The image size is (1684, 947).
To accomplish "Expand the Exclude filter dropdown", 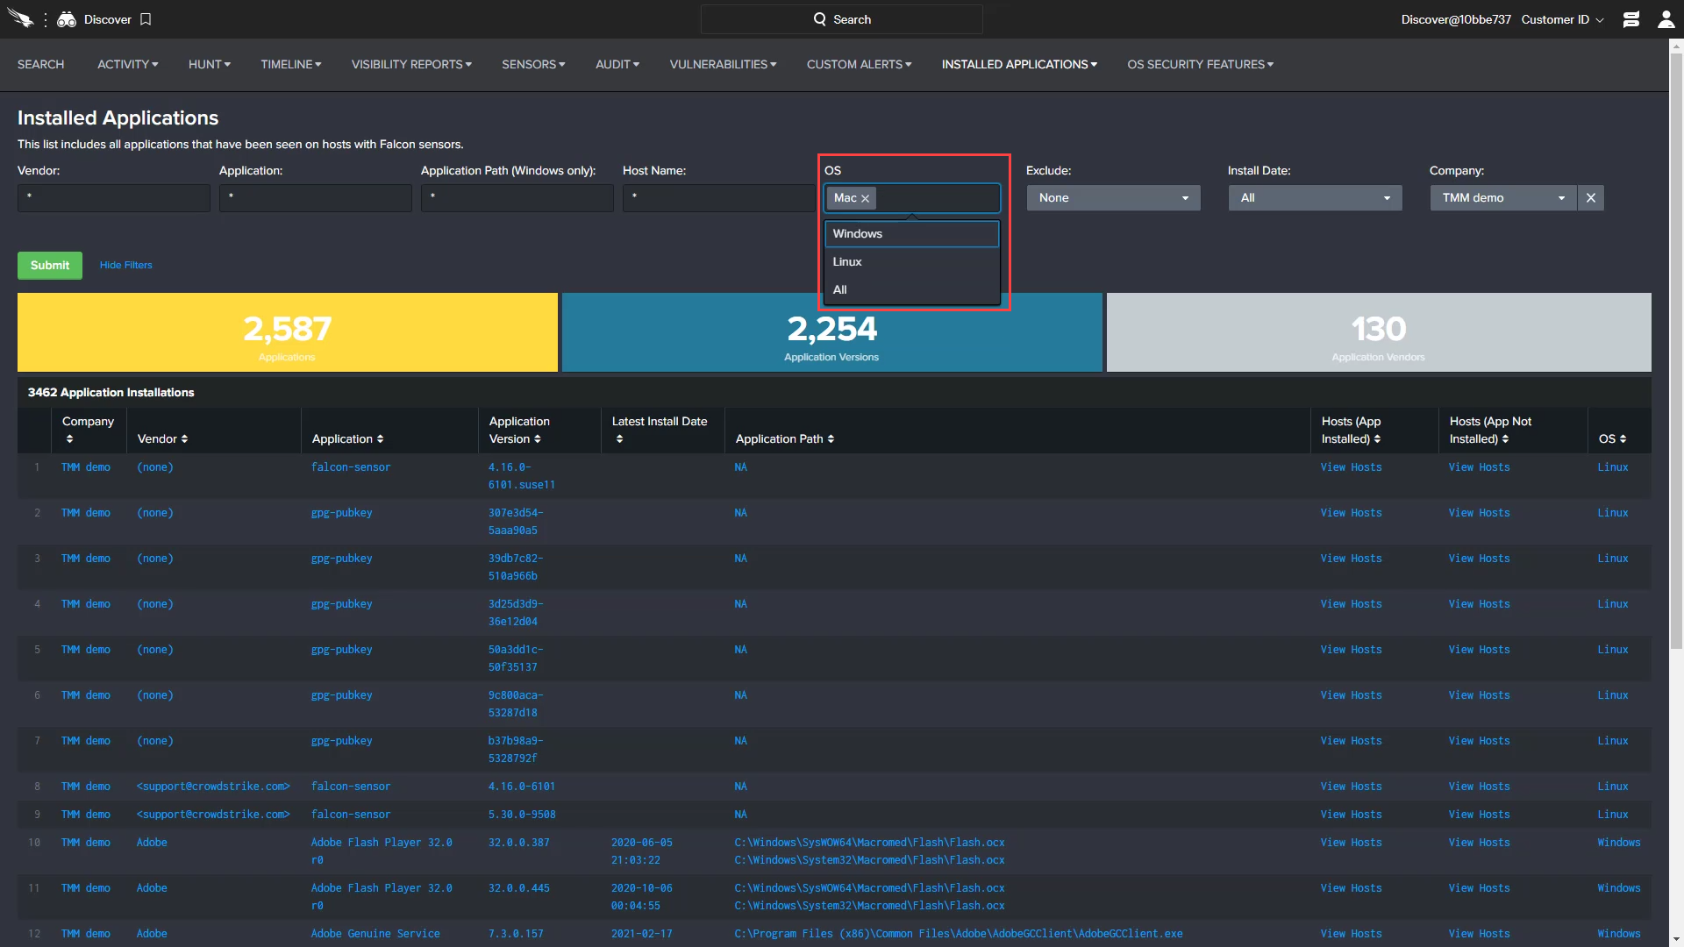I will coord(1110,196).
